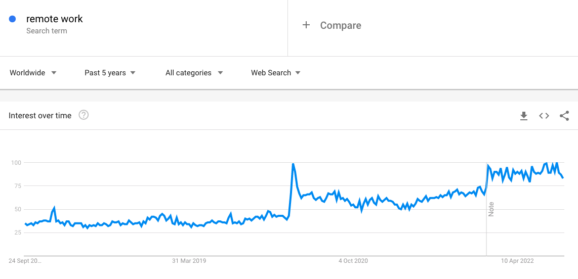Click the Note marker on the chart
The height and width of the screenshot is (279, 578).
(x=490, y=209)
